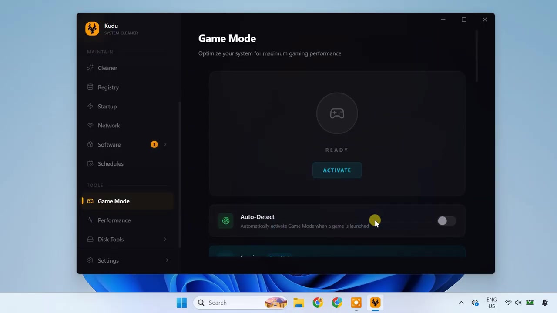Click the green Auto-Detect radar icon
557x313 pixels.
tap(226, 221)
